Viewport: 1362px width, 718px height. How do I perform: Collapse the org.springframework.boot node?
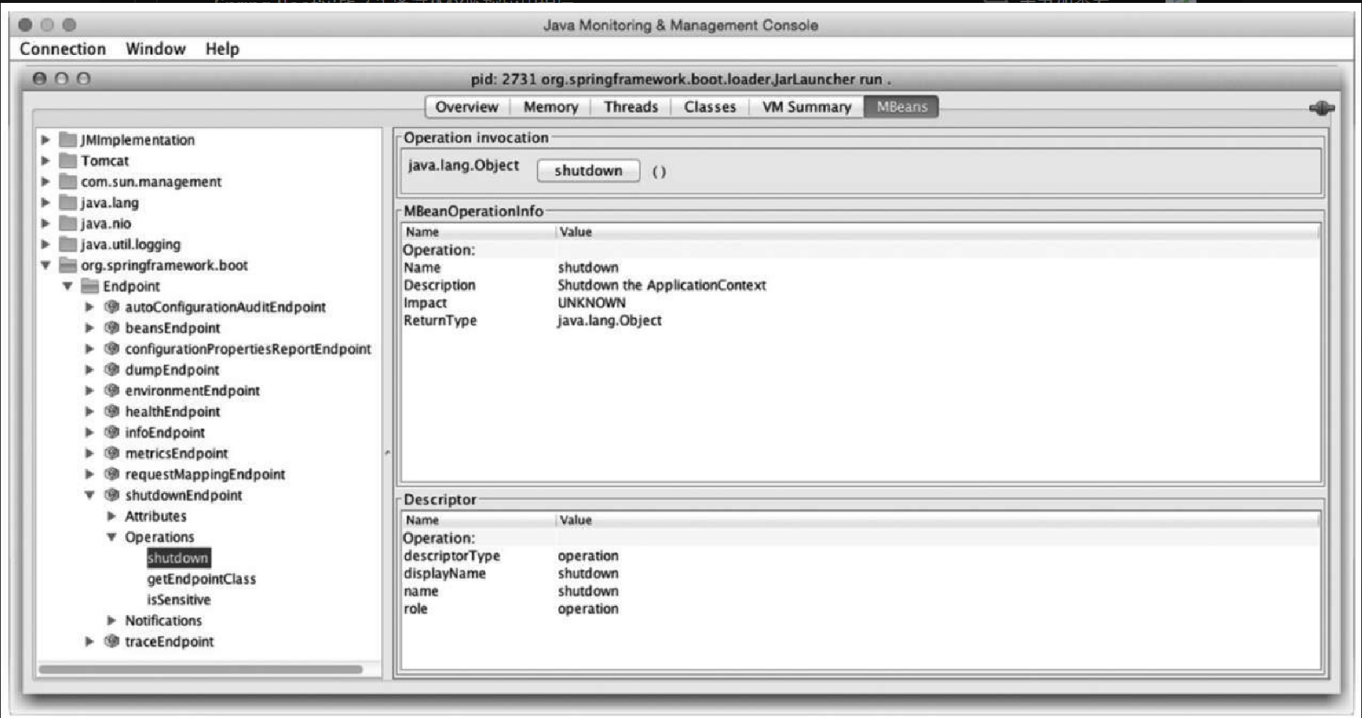click(x=45, y=265)
